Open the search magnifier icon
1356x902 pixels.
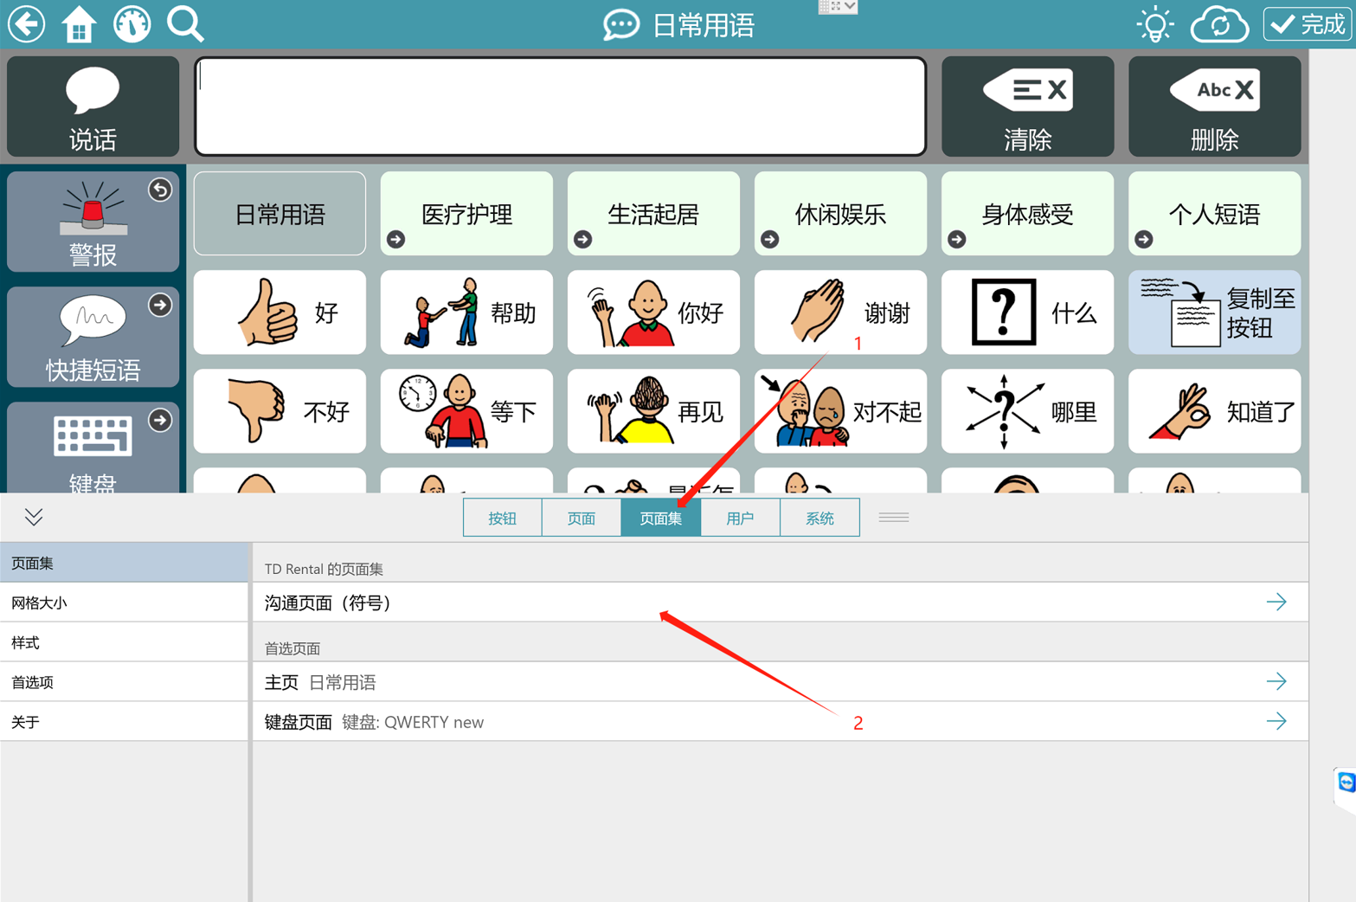click(x=185, y=24)
